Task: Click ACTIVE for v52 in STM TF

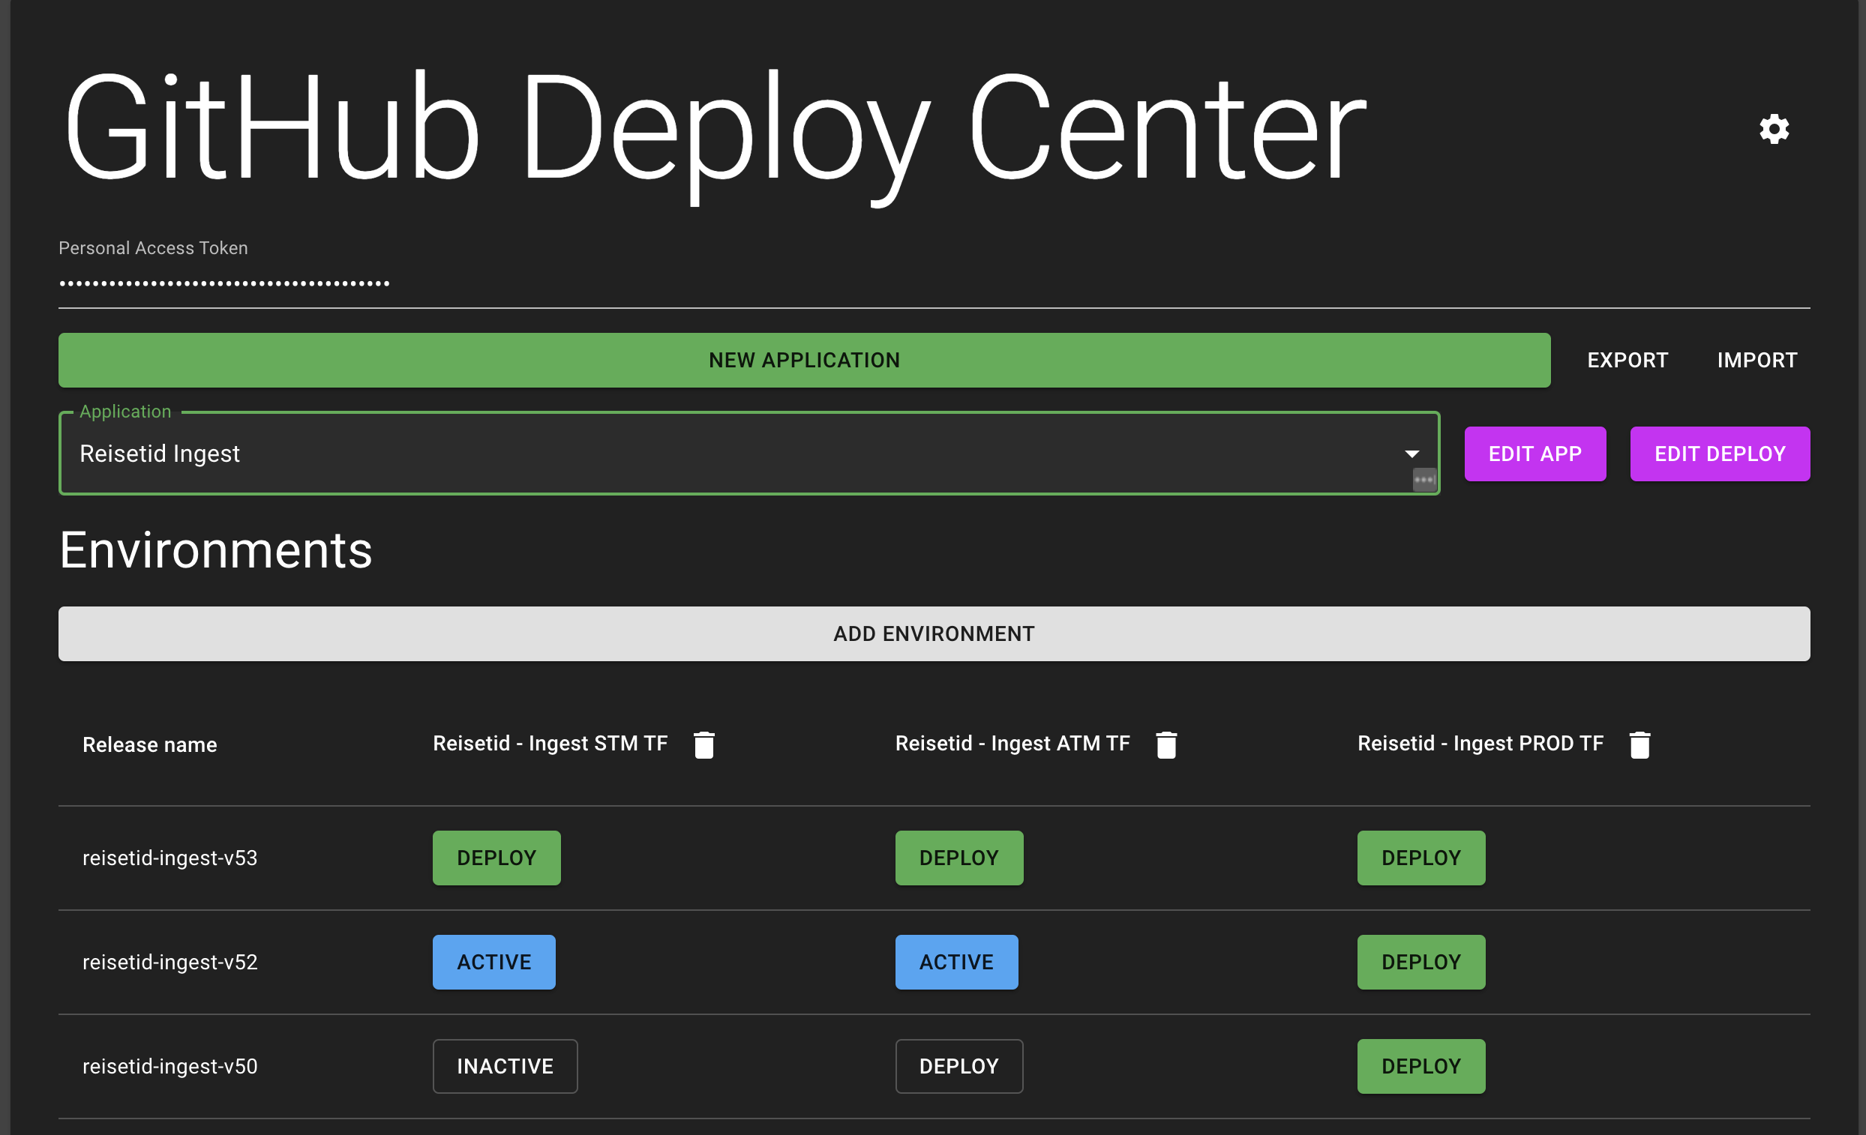Action: (493, 963)
